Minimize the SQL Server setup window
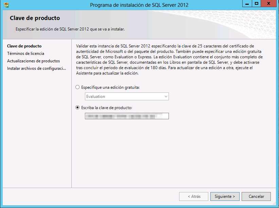This screenshot has width=279, height=208. [247, 3]
